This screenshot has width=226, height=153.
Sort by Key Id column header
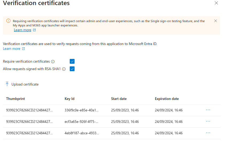pyautogui.click(x=69, y=99)
